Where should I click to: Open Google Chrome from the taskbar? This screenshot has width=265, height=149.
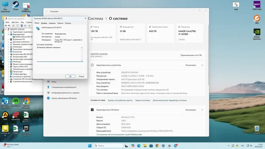tap(157, 146)
